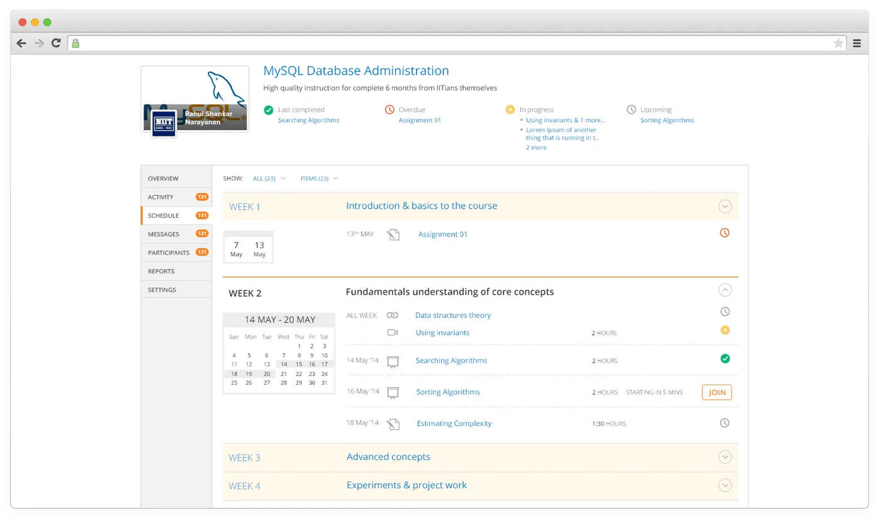Open the Using invariants schedule link
This screenshot has width=881, height=523.
point(442,333)
